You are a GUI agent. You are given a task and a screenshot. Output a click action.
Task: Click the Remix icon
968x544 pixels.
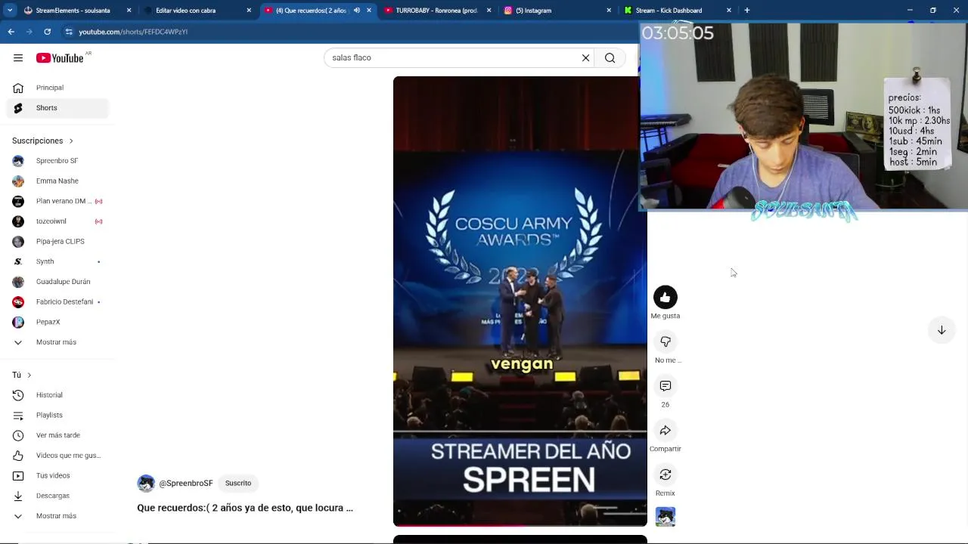665,475
